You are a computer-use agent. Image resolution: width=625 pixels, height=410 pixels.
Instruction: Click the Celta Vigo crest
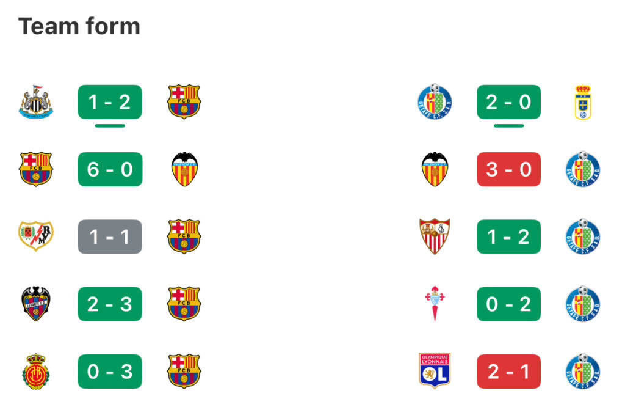(435, 304)
